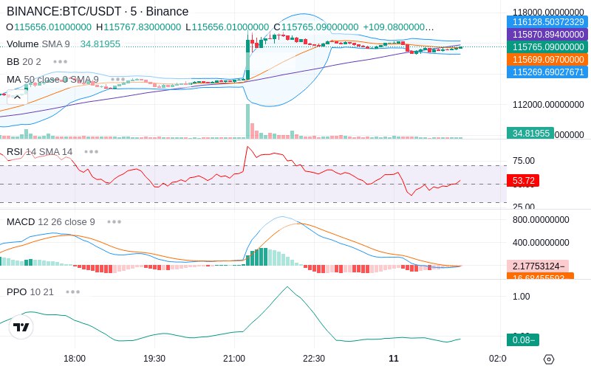
Task: Click the 112000.00000000 price axis label
Action: point(548,105)
